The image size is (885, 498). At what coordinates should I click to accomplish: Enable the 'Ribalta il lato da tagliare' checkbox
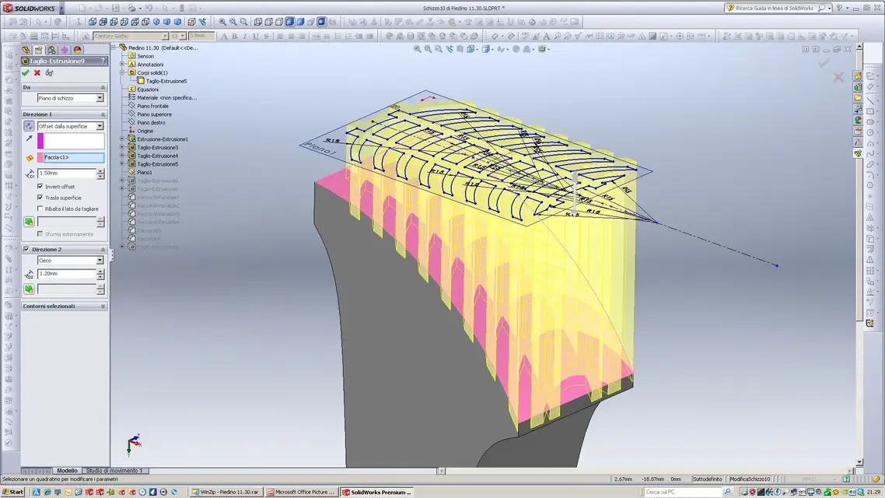click(40, 209)
